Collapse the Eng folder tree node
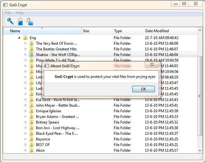This screenshot has width=205, height=162. (x=19, y=38)
